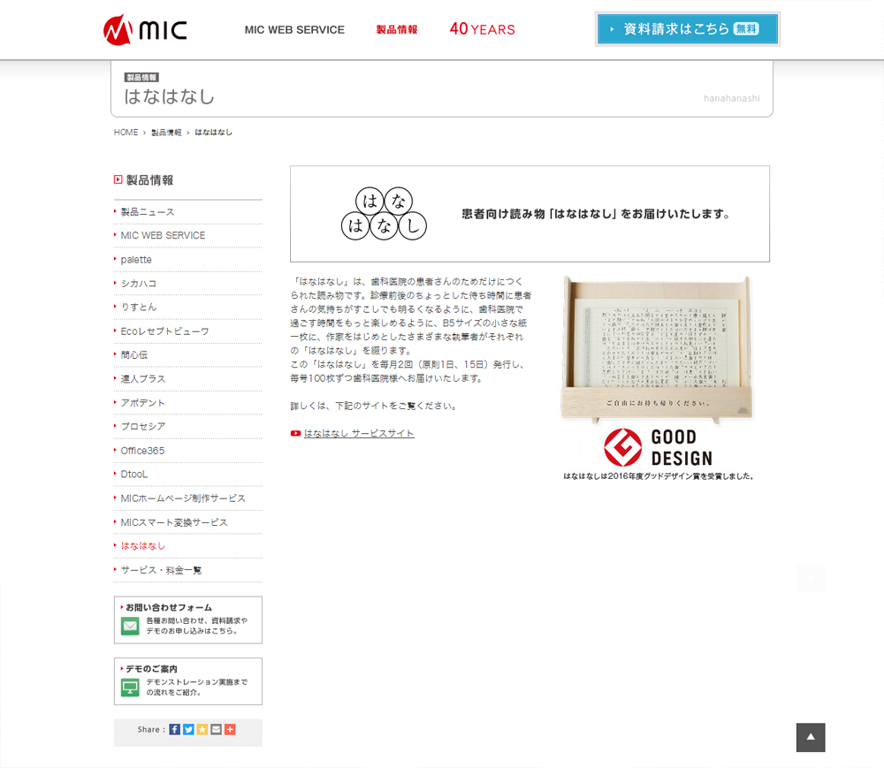
Task: Share this page by email icon
Action: (216, 729)
